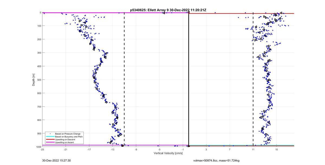Click the x-axis tick label "-13"

(x=112, y=149)
